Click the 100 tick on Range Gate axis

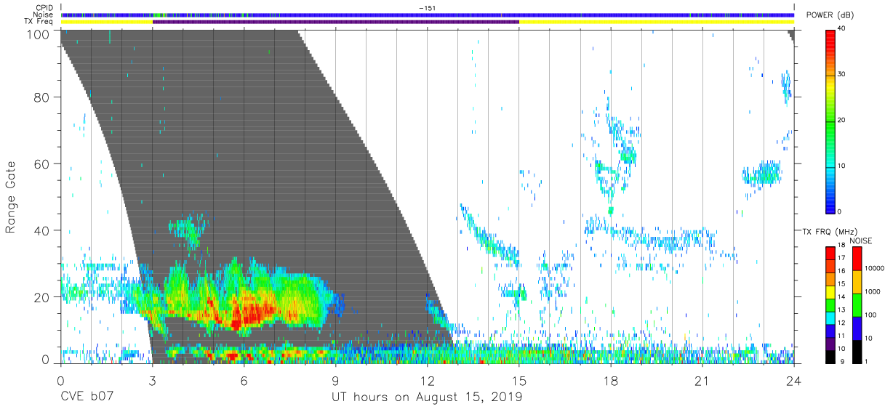coord(39,34)
